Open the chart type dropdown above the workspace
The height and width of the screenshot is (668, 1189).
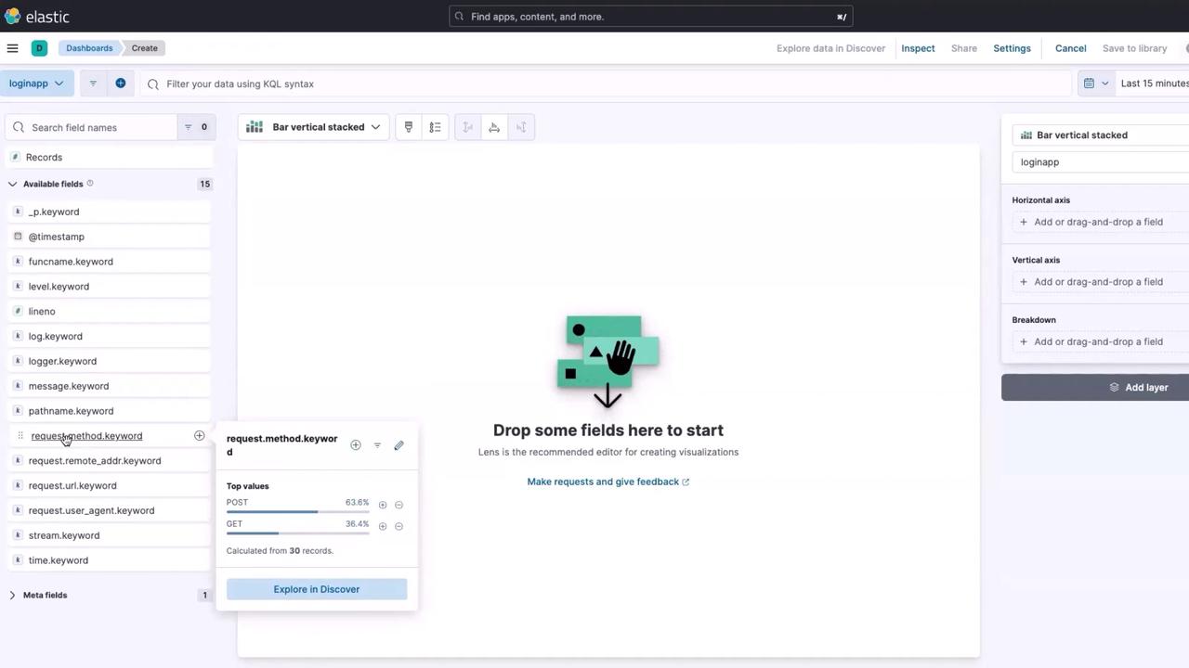[313, 127]
